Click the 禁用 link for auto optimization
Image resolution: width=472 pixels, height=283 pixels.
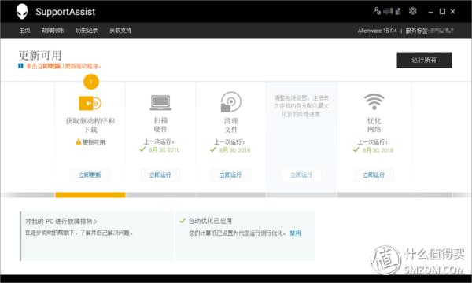click(x=295, y=233)
